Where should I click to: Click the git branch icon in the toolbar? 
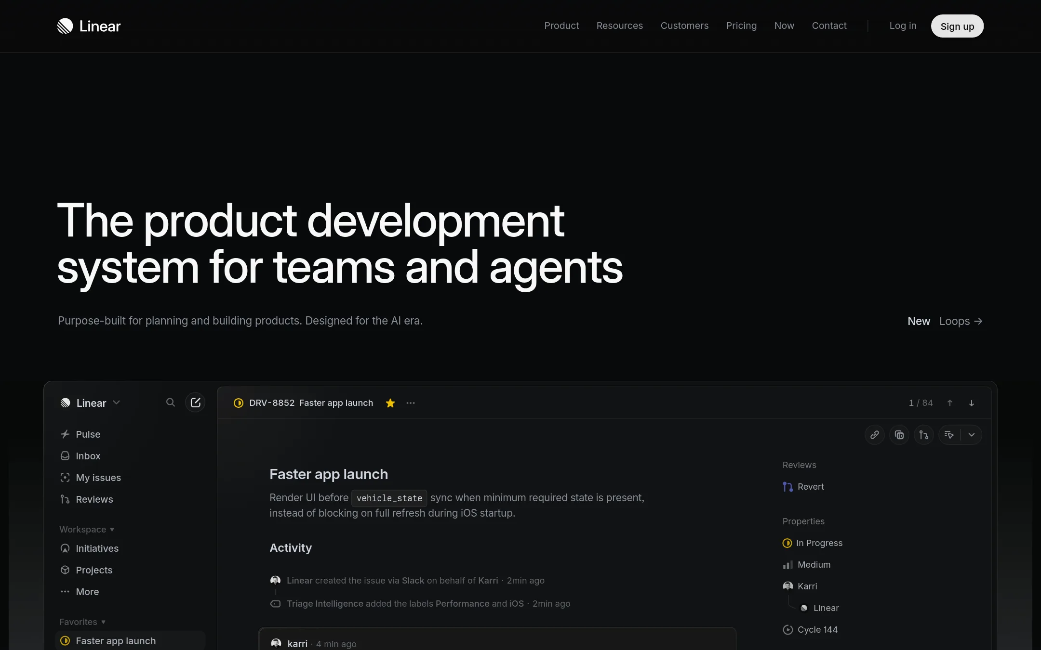click(924, 435)
